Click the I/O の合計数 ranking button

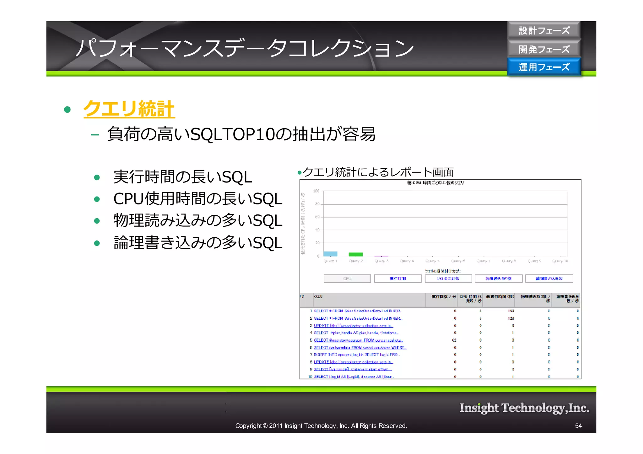tap(448, 278)
